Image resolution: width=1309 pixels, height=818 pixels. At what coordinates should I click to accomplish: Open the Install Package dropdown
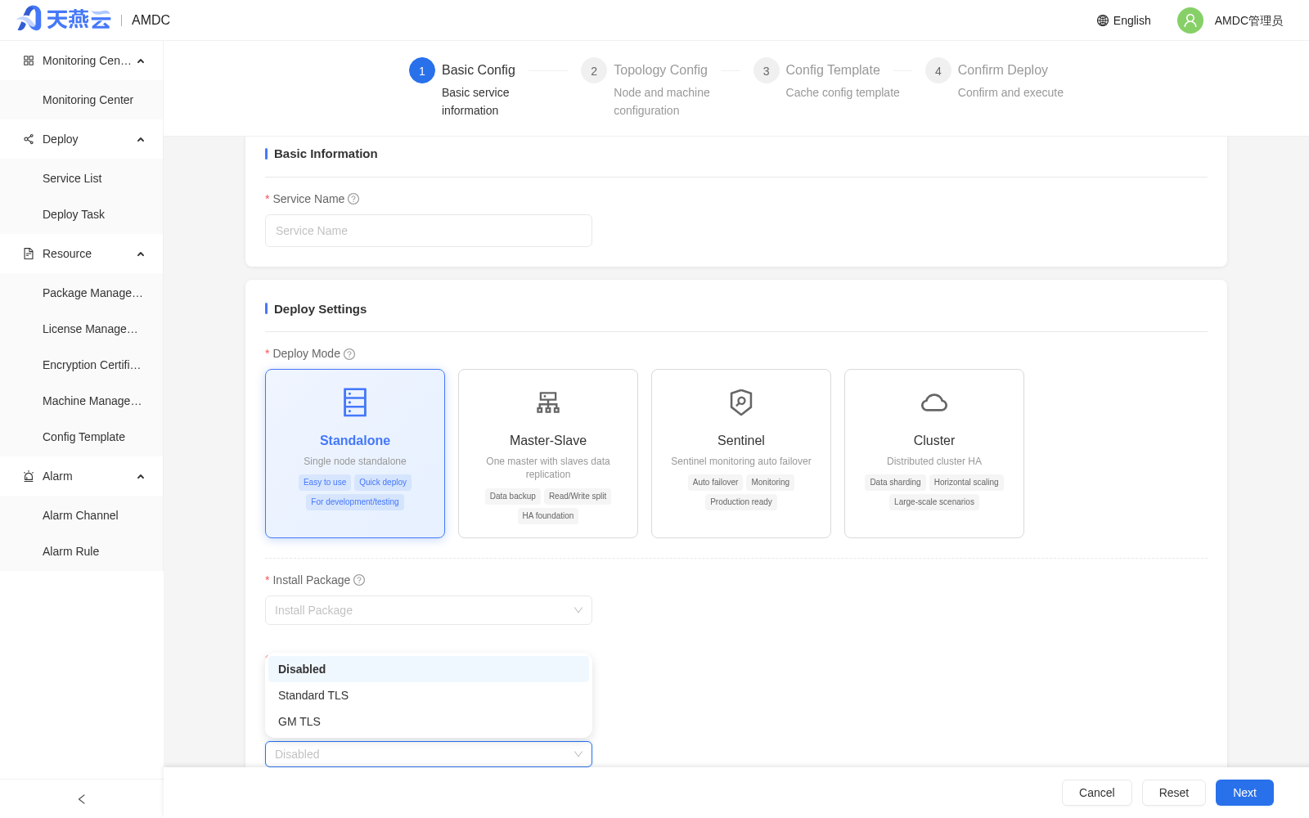[x=429, y=610]
